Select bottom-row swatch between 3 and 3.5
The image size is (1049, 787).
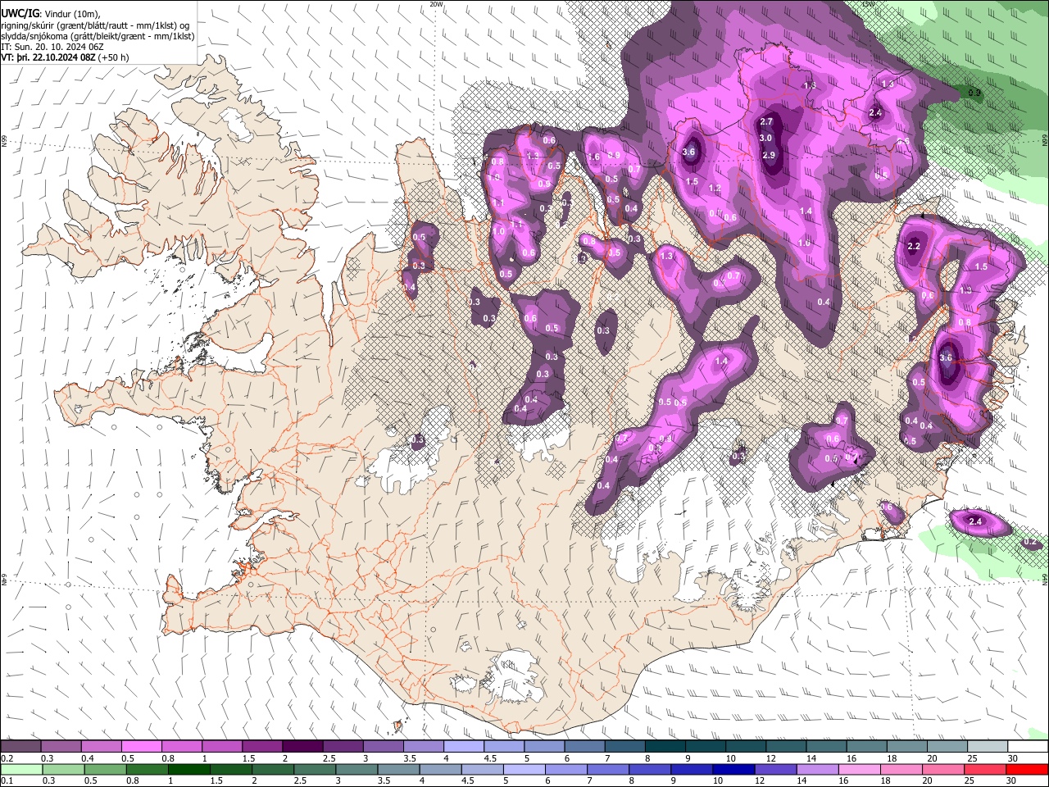[x=356, y=770]
